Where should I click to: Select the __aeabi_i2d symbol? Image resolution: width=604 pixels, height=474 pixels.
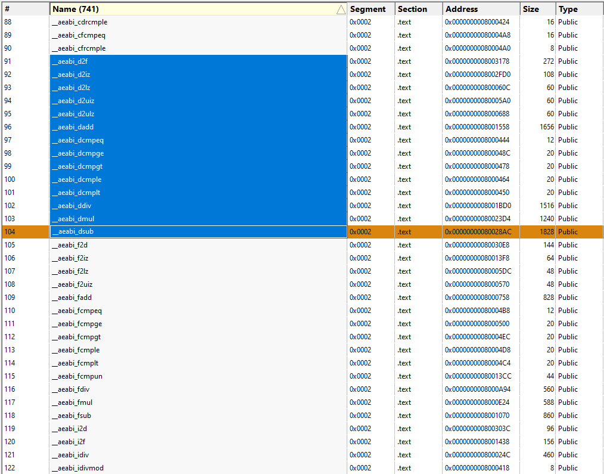pos(69,429)
